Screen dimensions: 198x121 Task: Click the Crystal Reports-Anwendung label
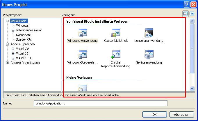pos(116,64)
